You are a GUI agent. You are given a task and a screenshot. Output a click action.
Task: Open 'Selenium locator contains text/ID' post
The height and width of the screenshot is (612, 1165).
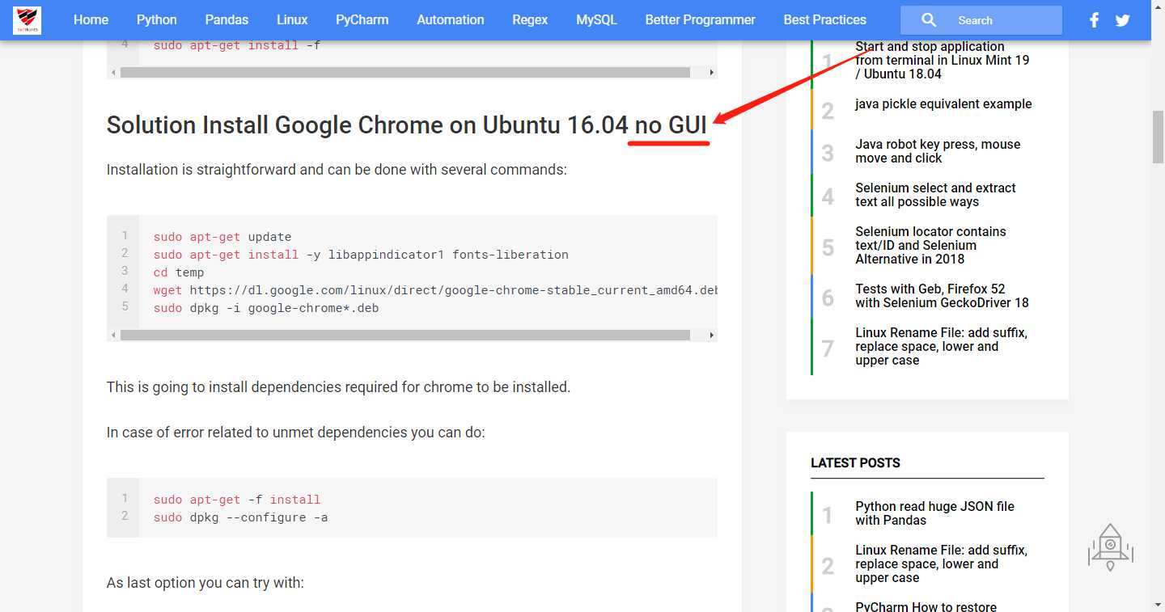click(x=930, y=245)
